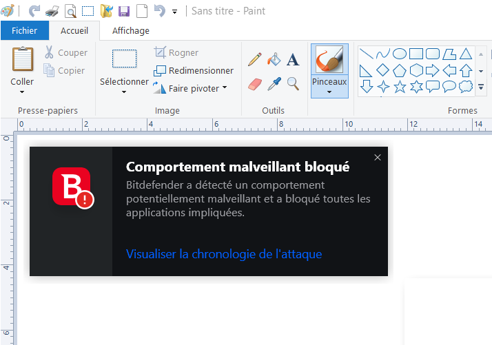Viewport: 492px width, 345px height.
Task: Click the new blank document icon
Action: pos(142,11)
